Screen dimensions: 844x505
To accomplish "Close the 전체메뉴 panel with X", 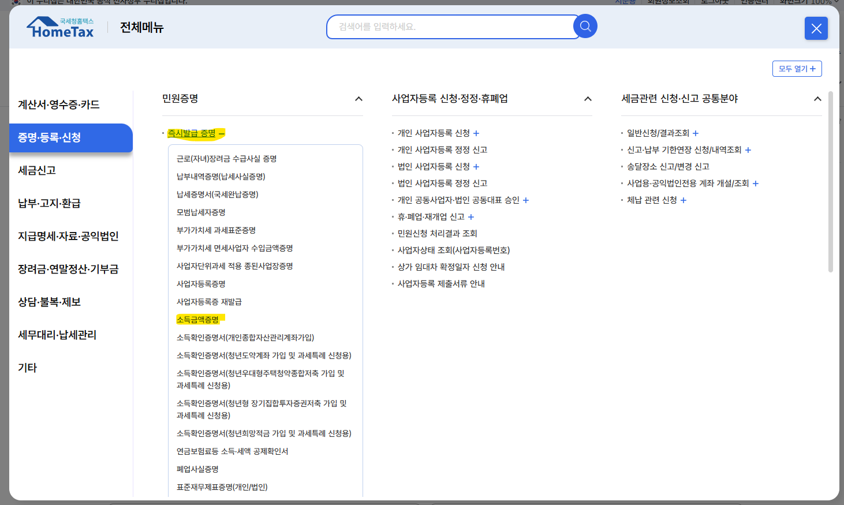I will coord(816,28).
